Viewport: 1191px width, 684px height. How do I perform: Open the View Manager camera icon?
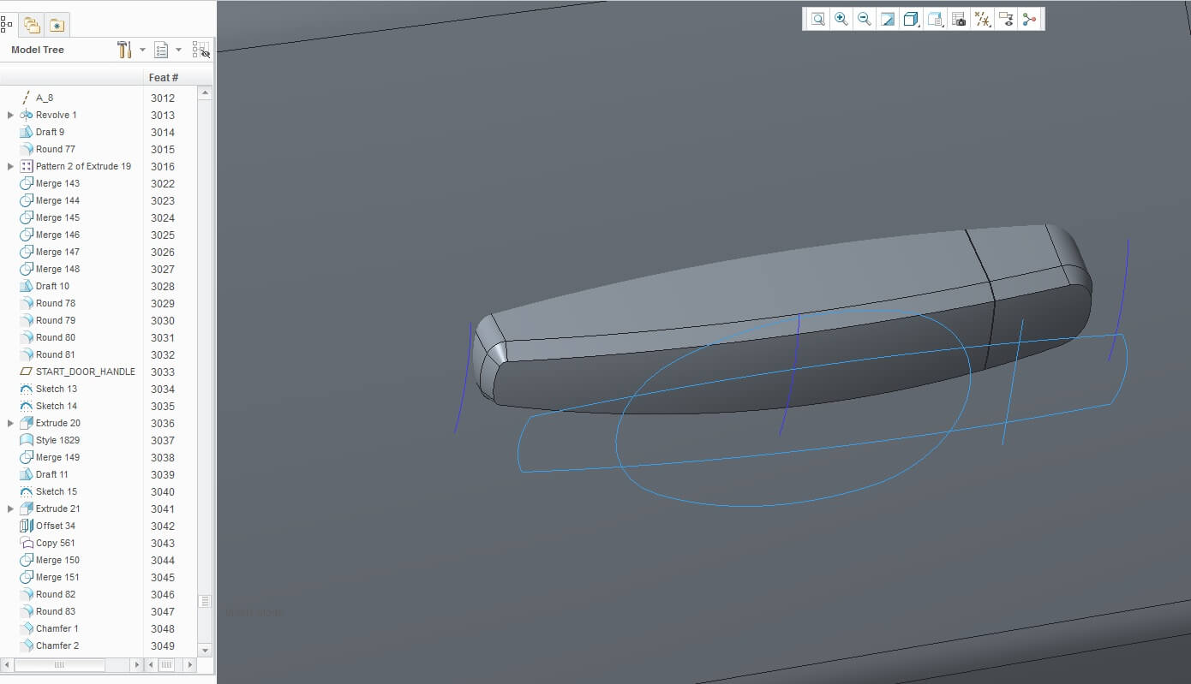tap(959, 19)
